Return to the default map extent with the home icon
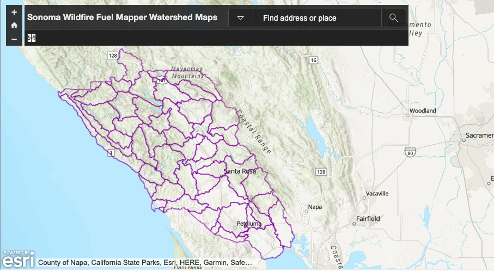494x272 pixels. coord(14,26)
